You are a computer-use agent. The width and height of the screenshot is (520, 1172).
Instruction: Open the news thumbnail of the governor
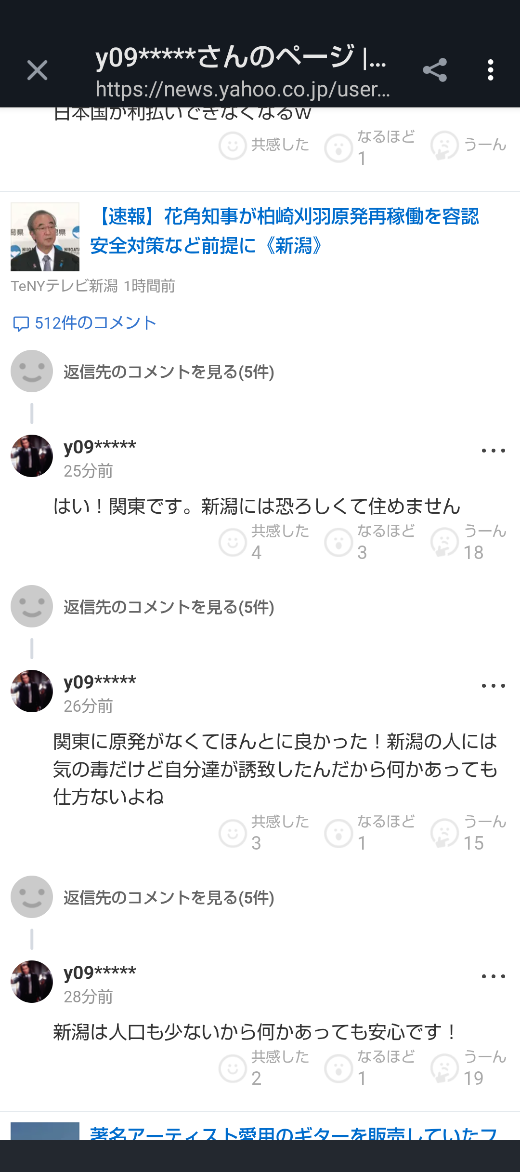[45, 237]
